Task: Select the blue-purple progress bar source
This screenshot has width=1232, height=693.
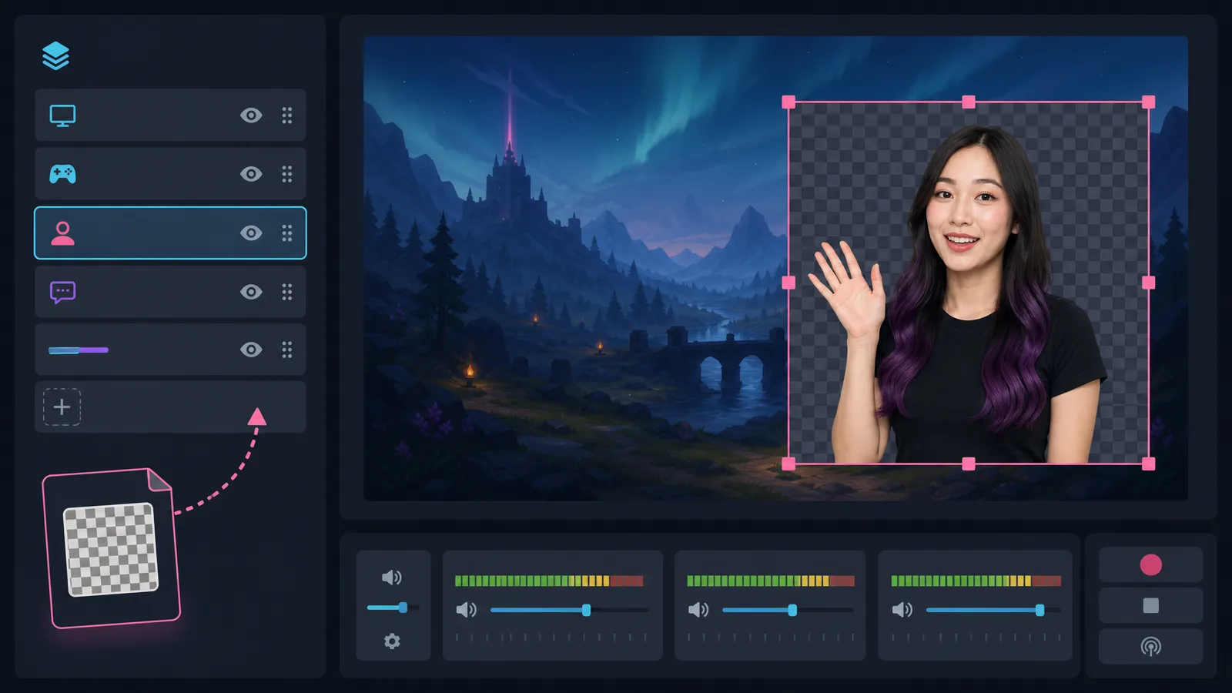Action: tap(170, 350)
